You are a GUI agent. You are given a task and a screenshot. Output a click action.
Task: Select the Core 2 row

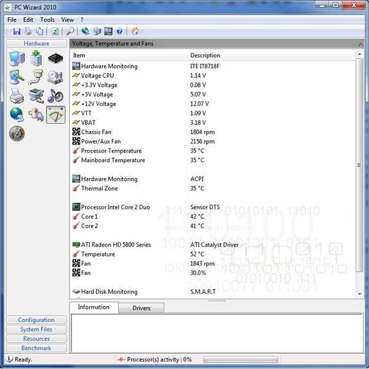[x=213, y=226]
